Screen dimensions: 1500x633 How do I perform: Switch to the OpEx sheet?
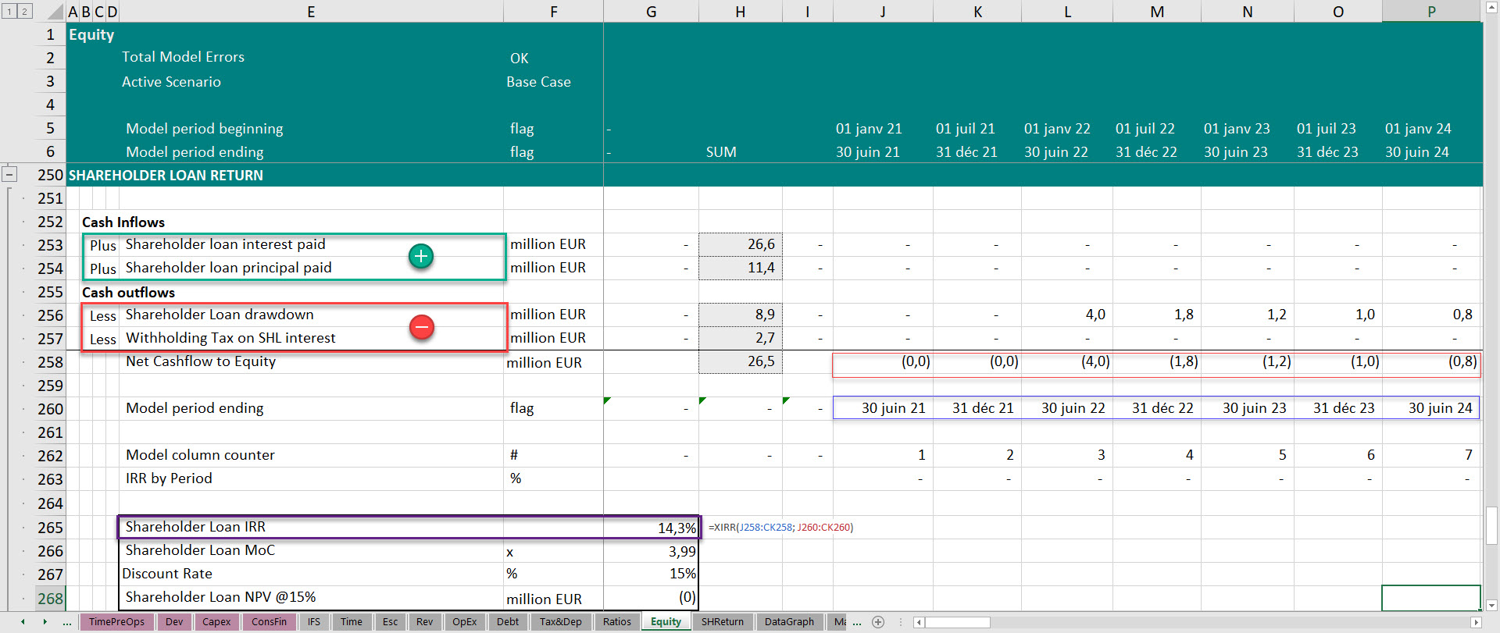(465, 622)
